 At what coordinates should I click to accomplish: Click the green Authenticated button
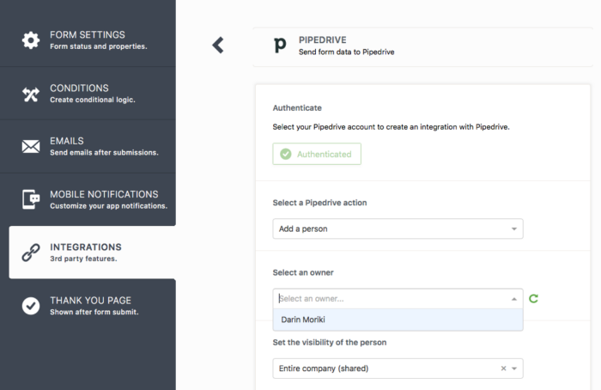(x=317, y=154)
